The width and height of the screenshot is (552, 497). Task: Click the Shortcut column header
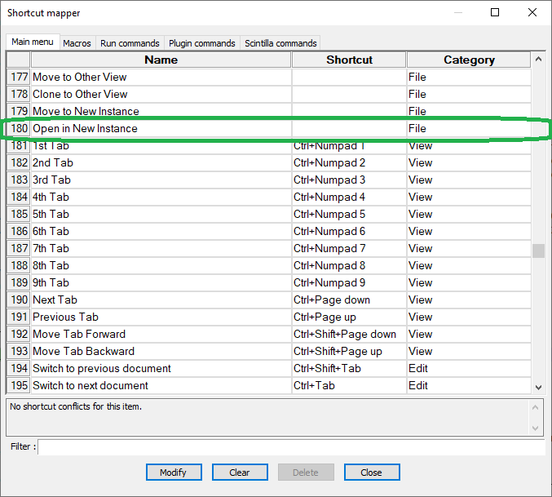pos(349,60)
